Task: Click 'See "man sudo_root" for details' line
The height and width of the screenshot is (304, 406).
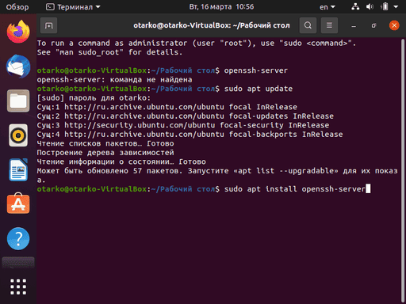Action: (109, 52)
